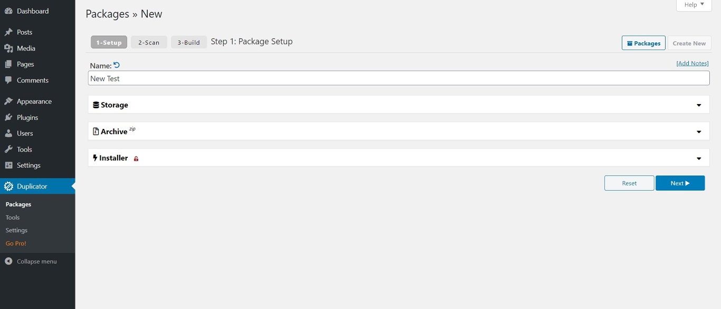This screenshot has height=309, width=721.
Task: Click the red unlocked padlock icon by Installer
Action: pyautogui.click(x=136, y=158)
